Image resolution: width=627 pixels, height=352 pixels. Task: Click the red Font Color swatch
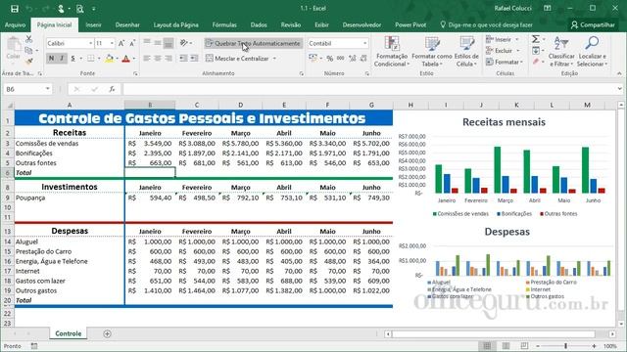pos(125,59)
